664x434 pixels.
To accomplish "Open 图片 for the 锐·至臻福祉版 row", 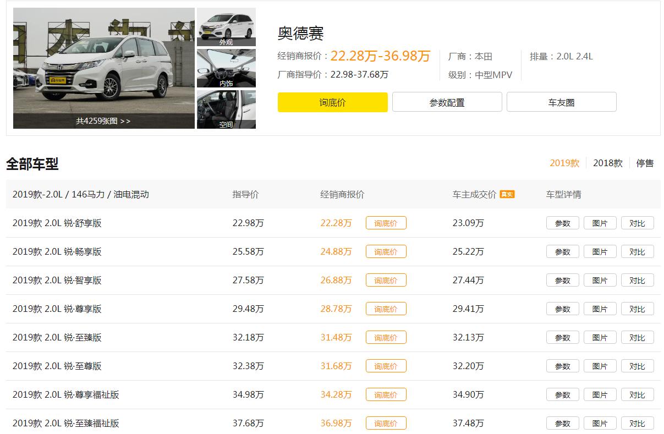I will point(600,423).
